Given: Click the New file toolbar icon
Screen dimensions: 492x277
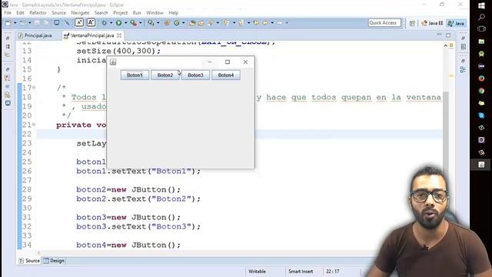Looking at the screenshot, I should click(x=8, y=23).
